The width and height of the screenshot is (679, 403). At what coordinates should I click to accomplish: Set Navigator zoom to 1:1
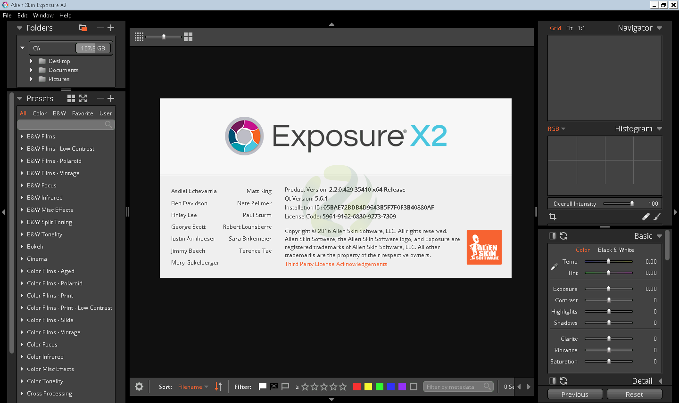coord(581,28)
